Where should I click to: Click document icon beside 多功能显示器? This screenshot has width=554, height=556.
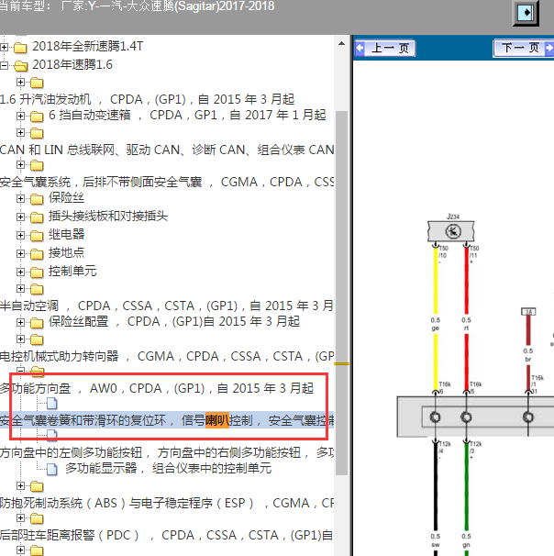click(52, 470)
